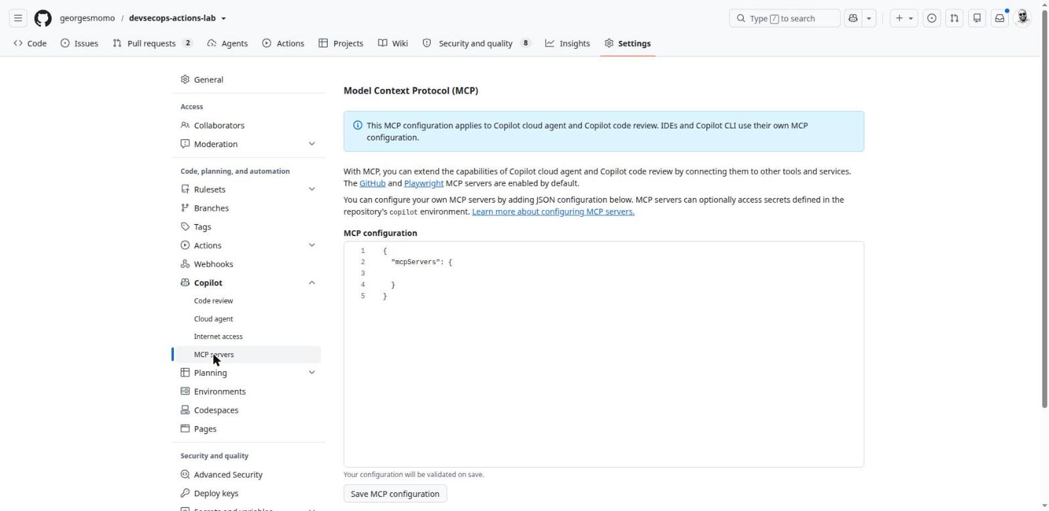The image size is (1049, 511).
Task: Expand the Actions settings section chevron
Action: [x=312, y=245]
